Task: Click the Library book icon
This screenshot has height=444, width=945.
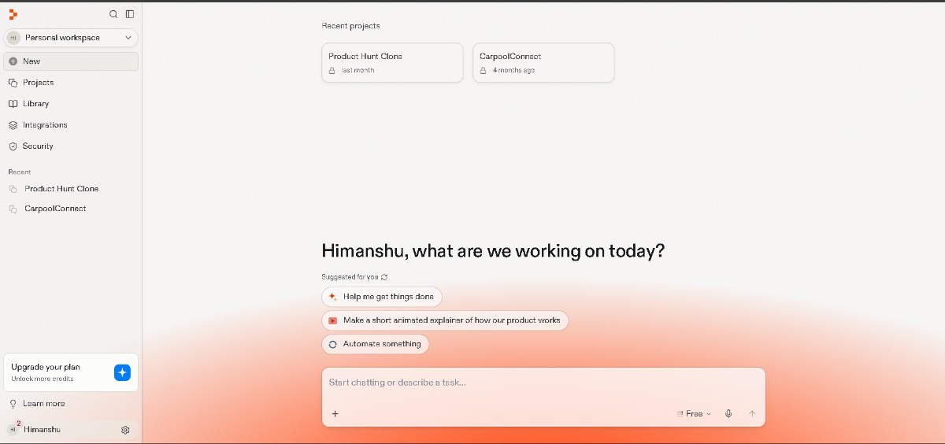Action: point(13,104)
